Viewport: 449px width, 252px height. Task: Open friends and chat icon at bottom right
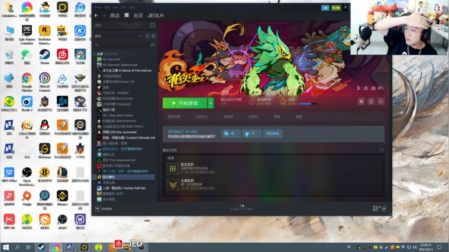(384, 208)
